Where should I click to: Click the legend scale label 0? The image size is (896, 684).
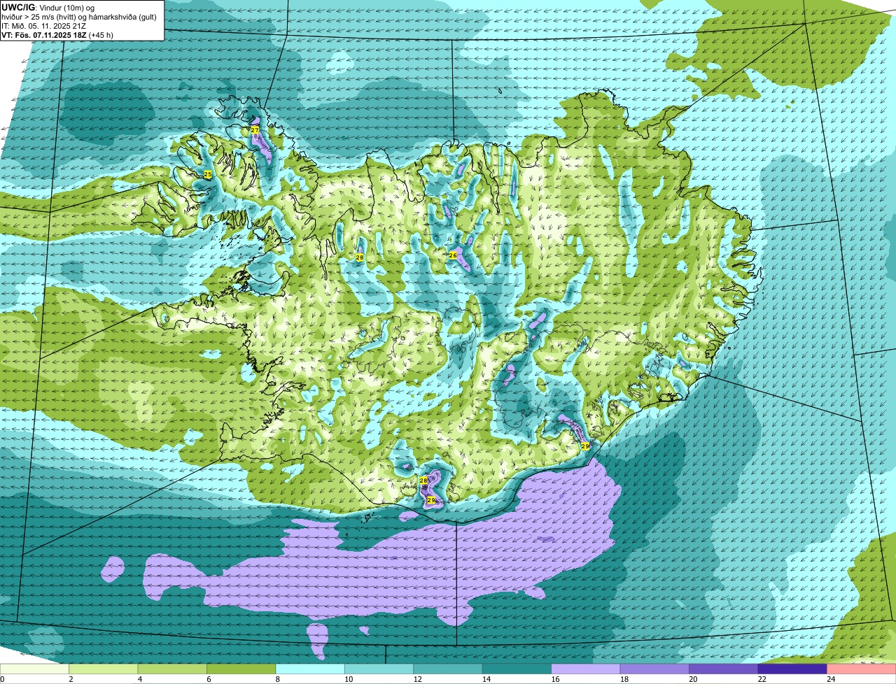click(3, 678)
